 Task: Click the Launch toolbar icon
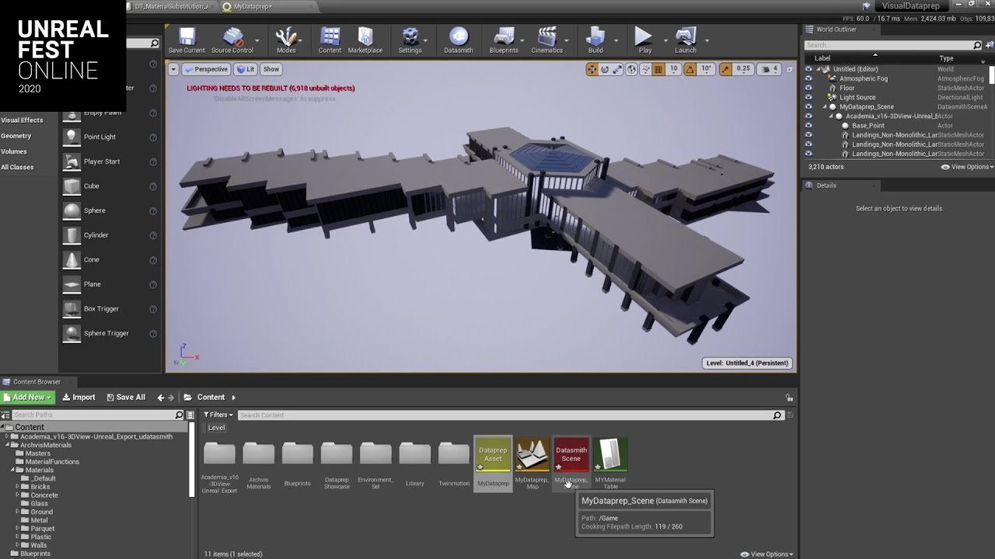point(686,40)
